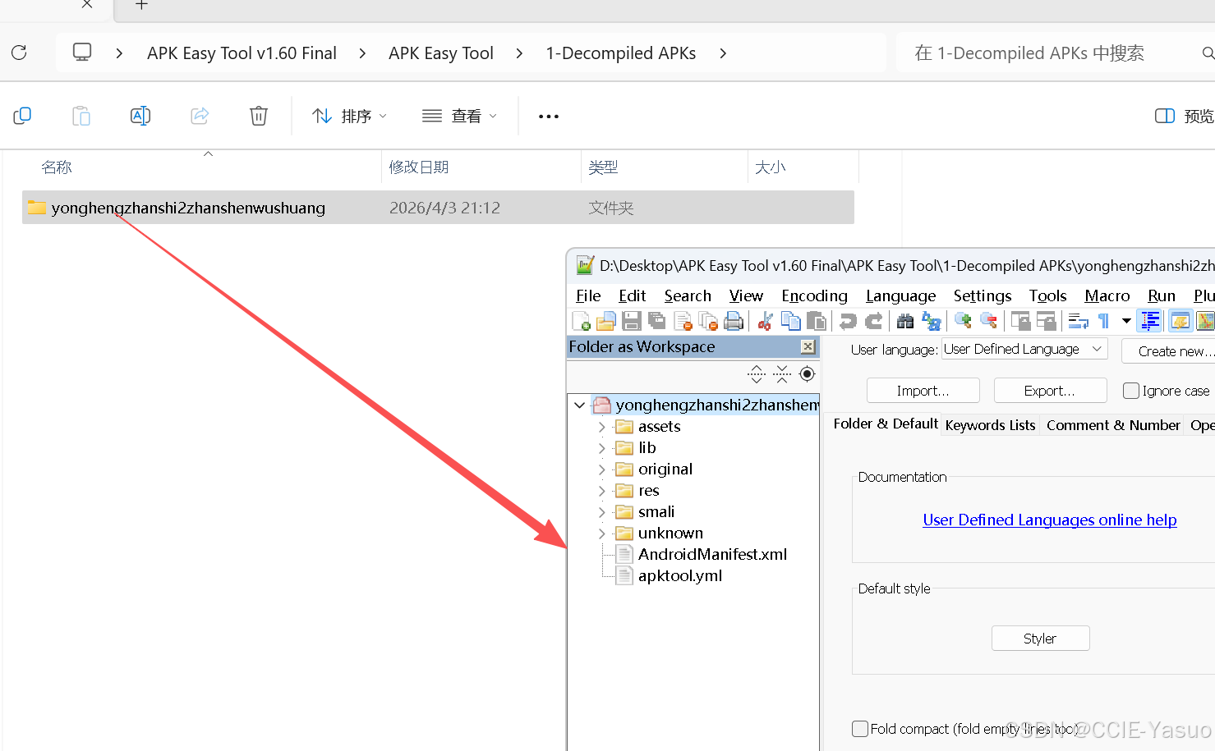Enable the Ignore case checkbox
The image size is (1215, 751).
coord(1131,391)
